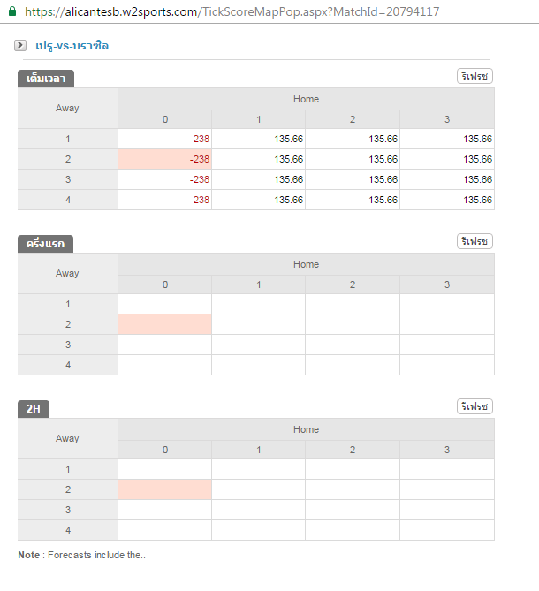Click highlighted pink cell in ครึ่งแรก table
Image resolution: width=539 pixels, height=591 pixels.
pyautogui.click(x=165, y=324)
